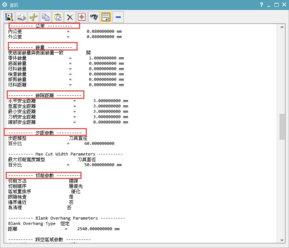Click the 跟隨檢查 label
Viewport: 289px width, 248px height.
click(17, 197)
